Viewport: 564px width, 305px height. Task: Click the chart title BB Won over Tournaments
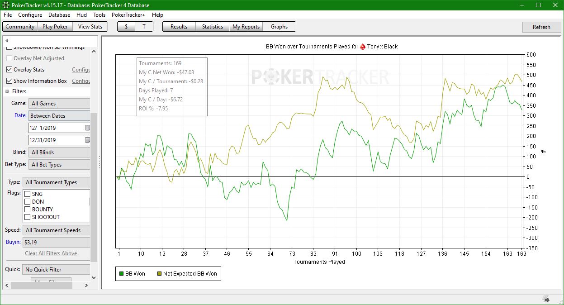pyautogui.click(x=332, y=46)
